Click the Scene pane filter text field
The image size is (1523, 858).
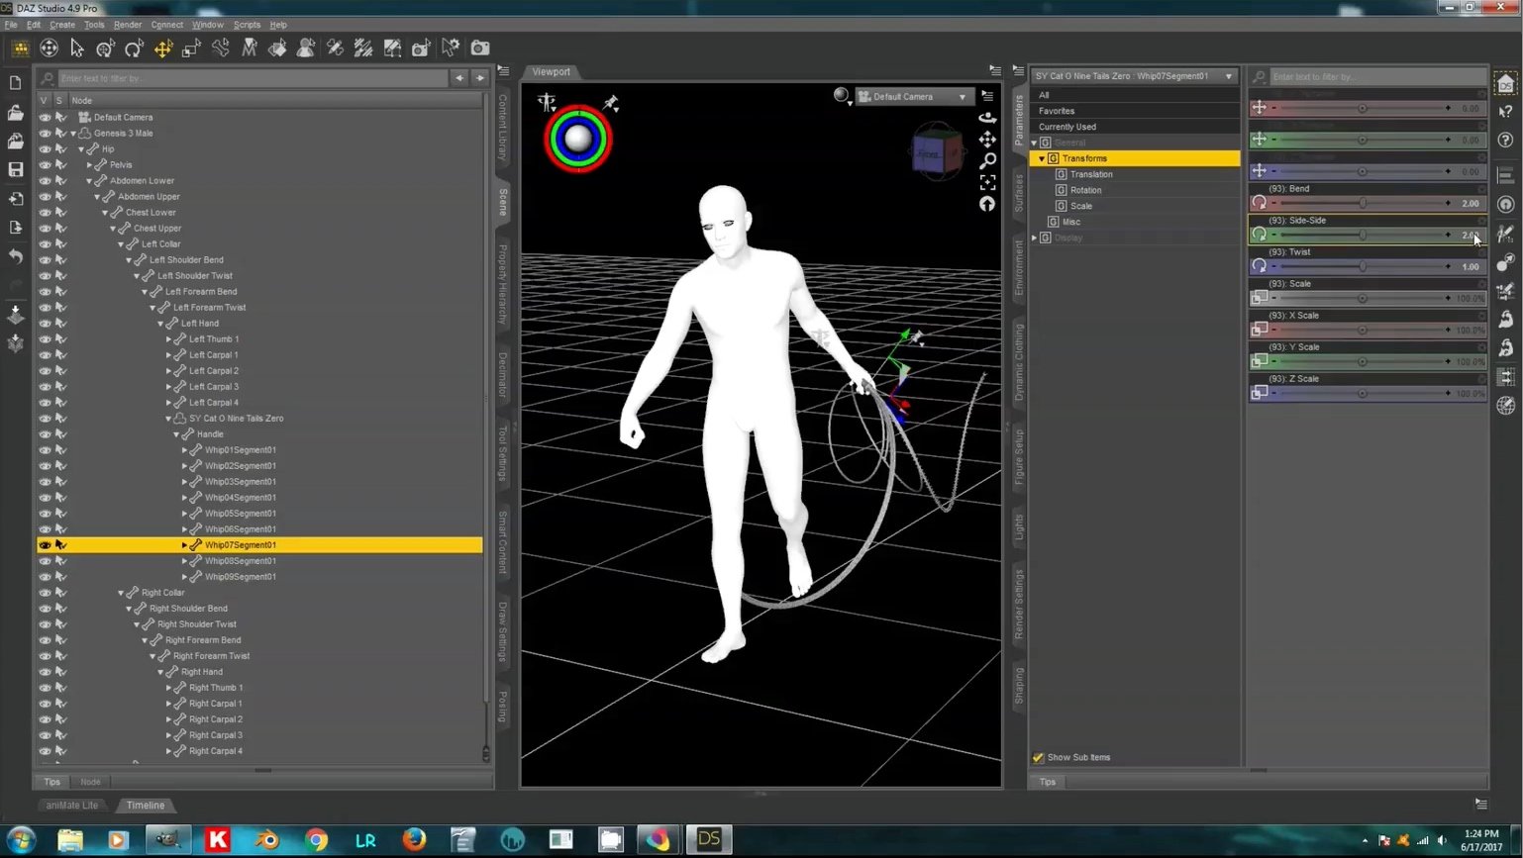[253, 77]
